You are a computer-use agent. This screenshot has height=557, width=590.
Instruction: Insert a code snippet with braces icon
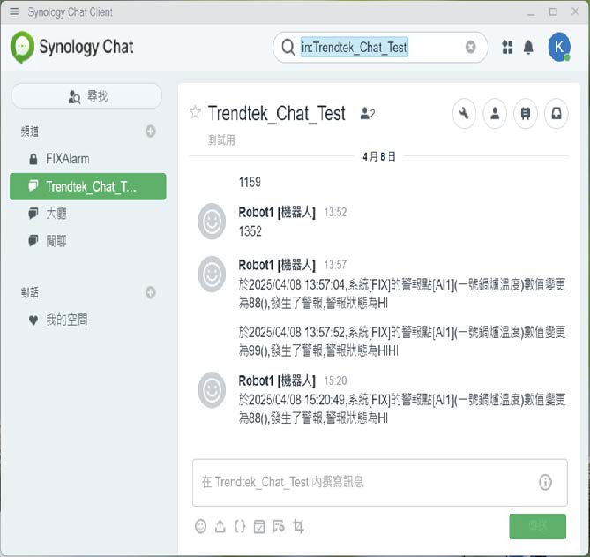pos(240,526)
